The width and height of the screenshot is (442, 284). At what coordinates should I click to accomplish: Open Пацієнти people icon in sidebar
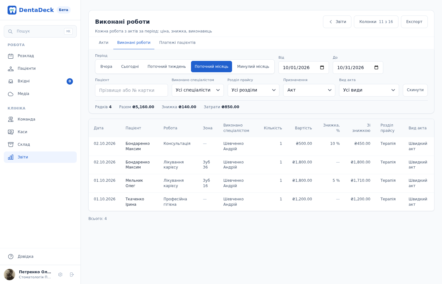[x=11, y=69]
